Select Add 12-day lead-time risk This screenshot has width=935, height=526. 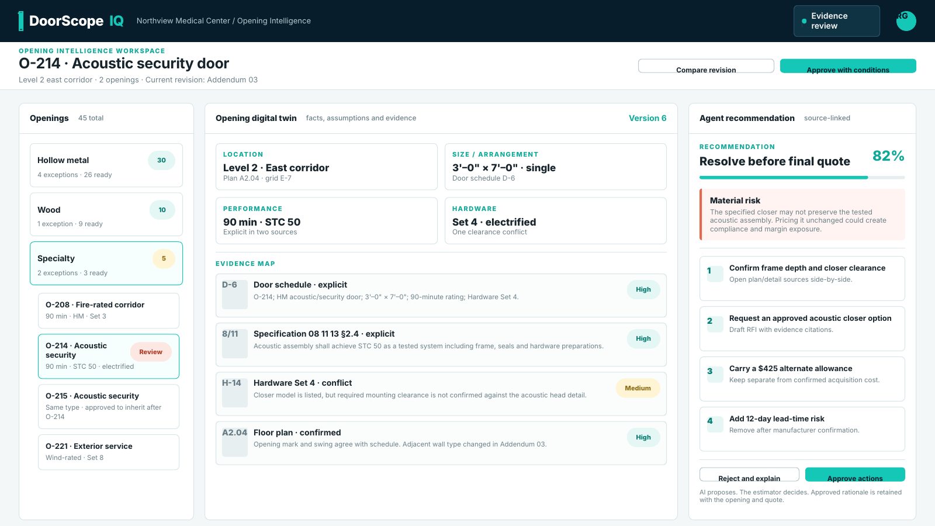pos(802,429)
